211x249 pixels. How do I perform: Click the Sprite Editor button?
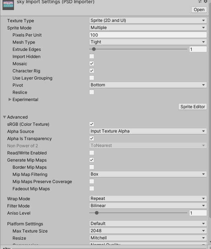[x=193, y=107]
